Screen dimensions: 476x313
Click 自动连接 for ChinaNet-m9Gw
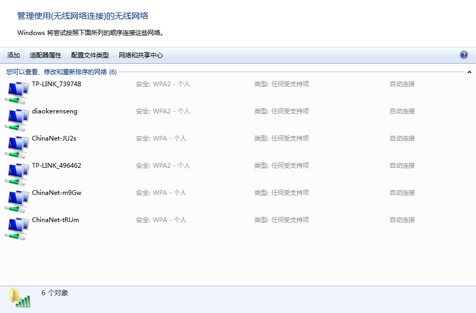[402, 192]
